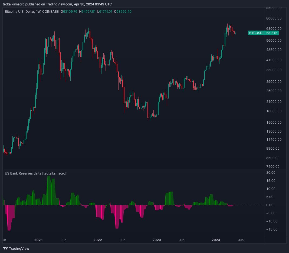Click the 80000.00 price axis label
Screen dimensions: 289x253
(x=274, y=18)
